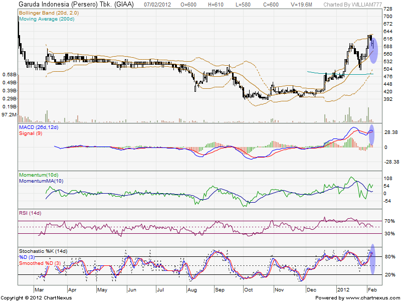This screenshot has height=301, width=401.
Task: Click the Stochastic 80% level label
Action: tap(389, 257)
